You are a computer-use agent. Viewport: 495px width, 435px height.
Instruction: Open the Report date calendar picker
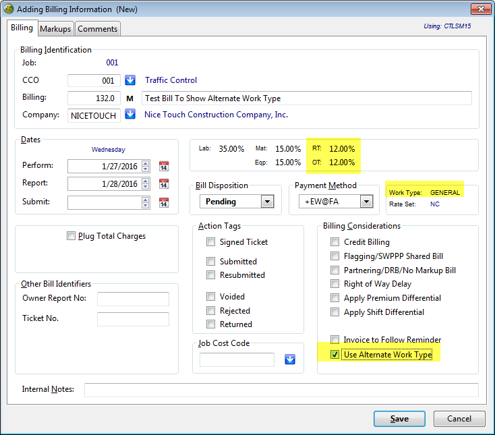[163, 184]
